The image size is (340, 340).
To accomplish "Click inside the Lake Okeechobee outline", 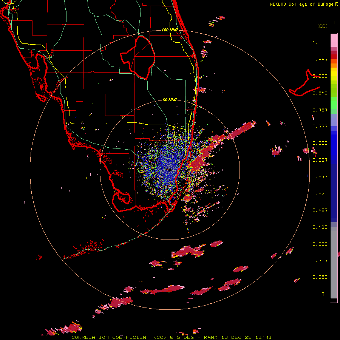I will point(141,57).
